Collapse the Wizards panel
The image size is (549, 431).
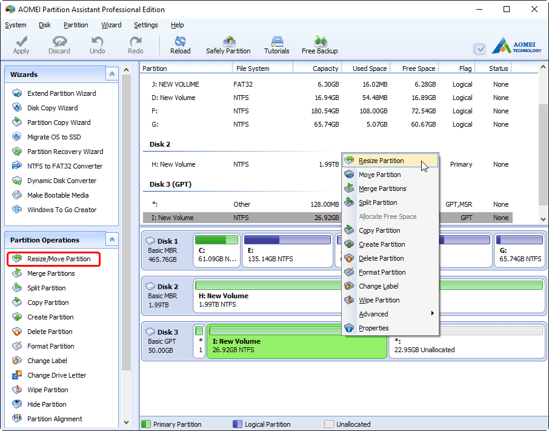coord(112,74)
